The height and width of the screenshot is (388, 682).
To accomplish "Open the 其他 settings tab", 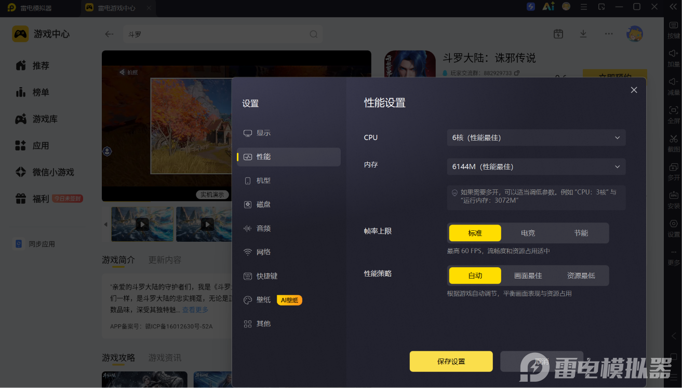I will (x=289, y=324).
